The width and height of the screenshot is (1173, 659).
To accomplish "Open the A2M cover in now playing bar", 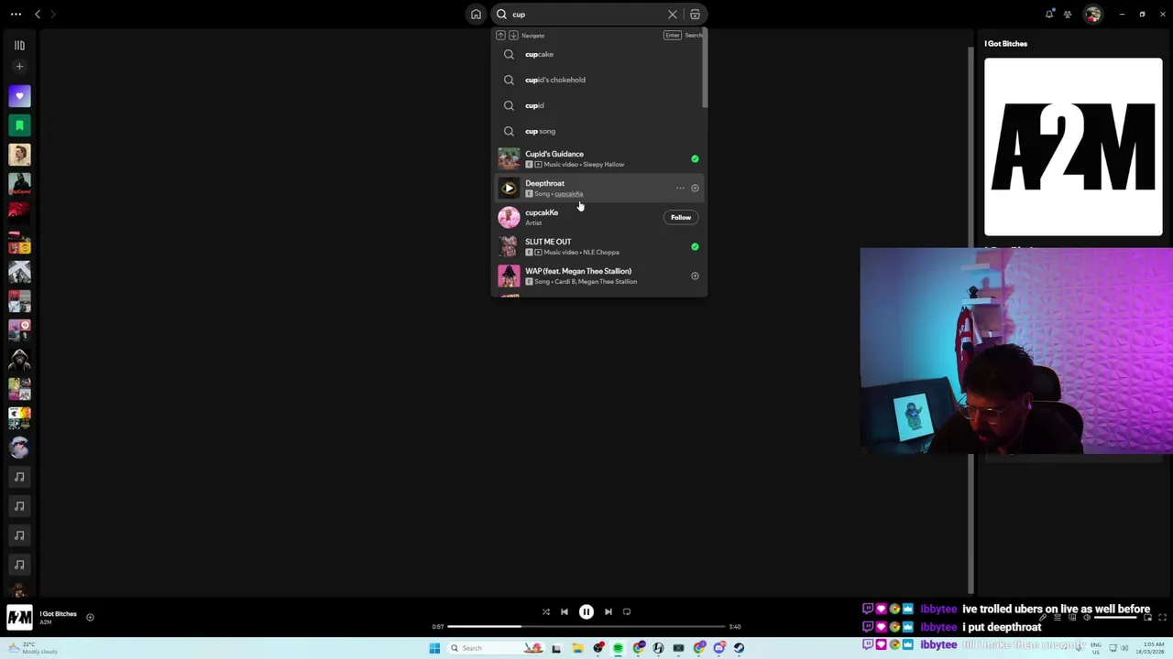I will [19, 618].
